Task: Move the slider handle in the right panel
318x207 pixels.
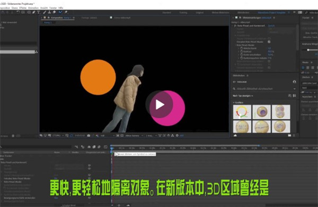Action: [x=308, y=50]
